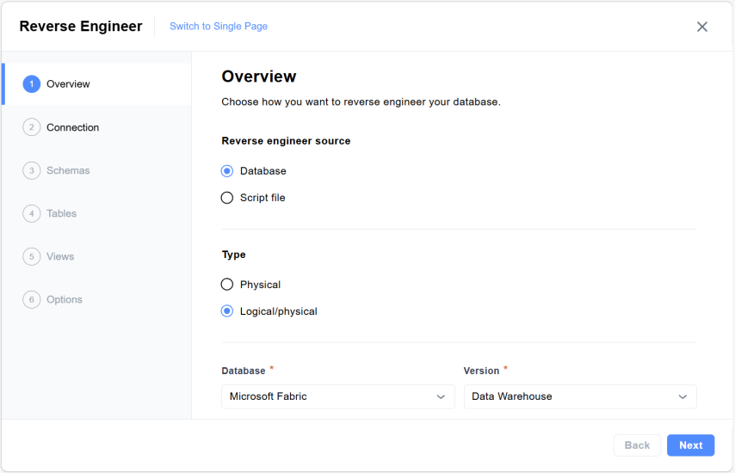Screen dimensions: 735x473
Task: Go to the Options step label
Action: pyautogui.click(x=65, y=300)
